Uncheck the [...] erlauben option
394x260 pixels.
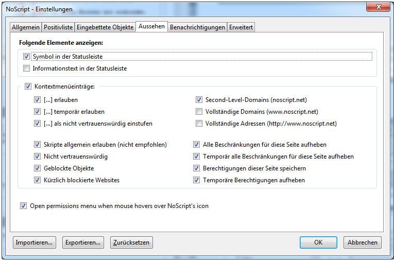(37, 100)
